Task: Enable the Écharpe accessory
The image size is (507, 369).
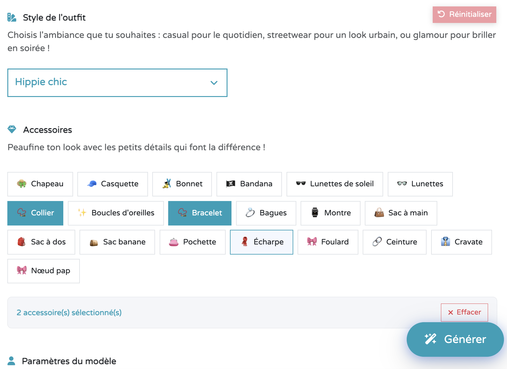Action: 261,242
